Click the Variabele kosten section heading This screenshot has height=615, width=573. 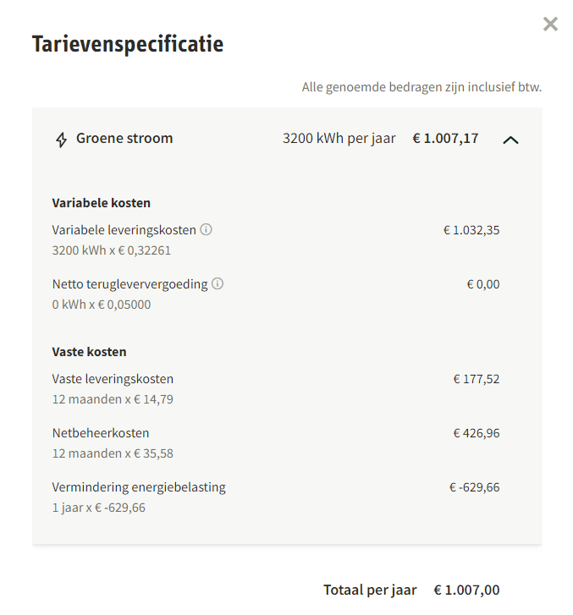102,203
